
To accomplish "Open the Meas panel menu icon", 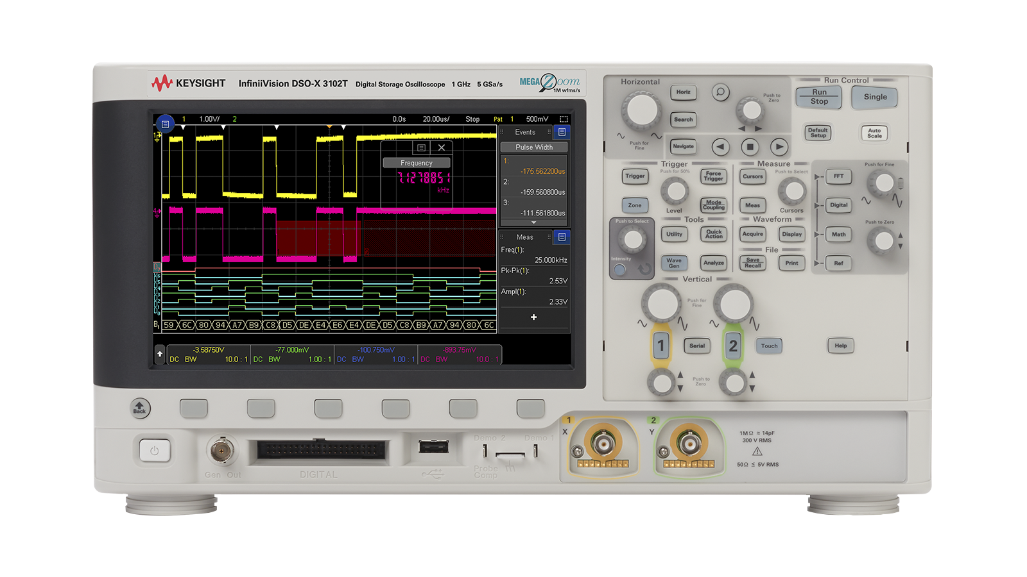I will tap(562, 237).
